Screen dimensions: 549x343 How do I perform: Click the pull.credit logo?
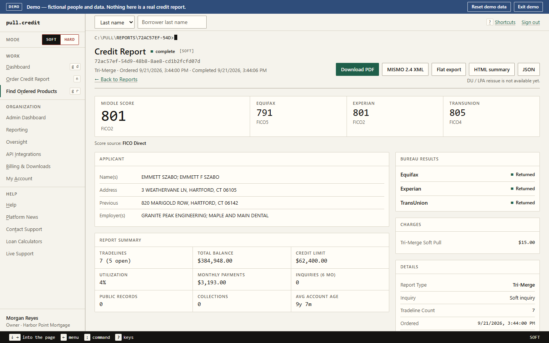[x=23, y=22]
